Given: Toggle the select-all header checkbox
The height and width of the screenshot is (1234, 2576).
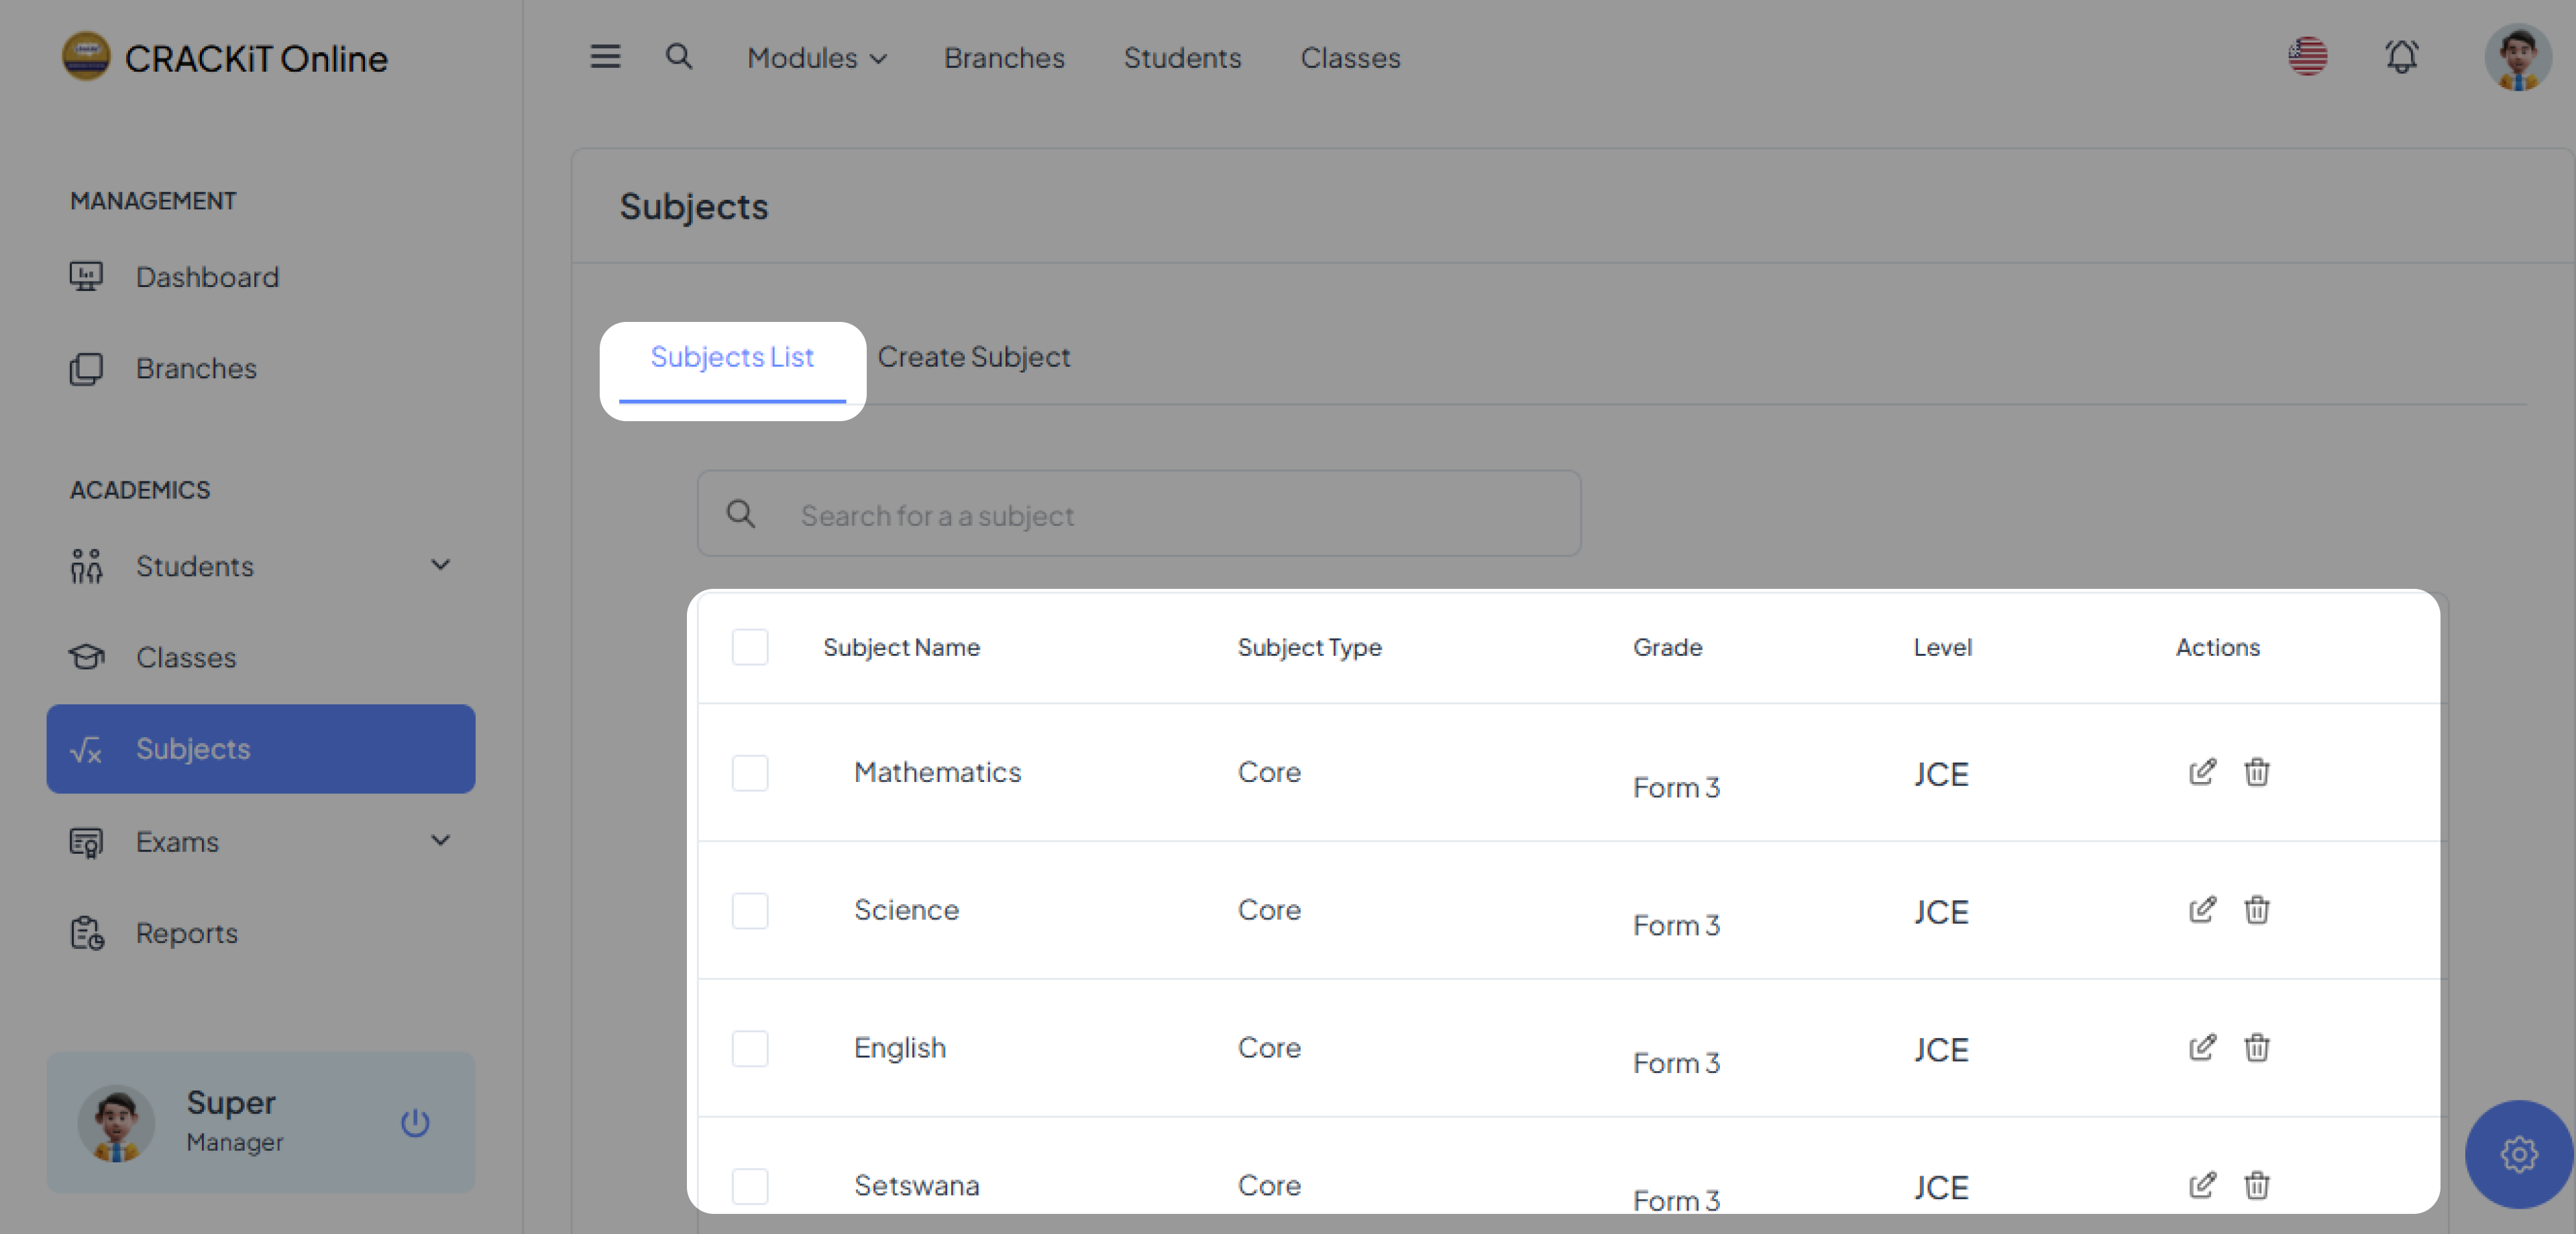Looking at the screenshot, I should point(750,647).
